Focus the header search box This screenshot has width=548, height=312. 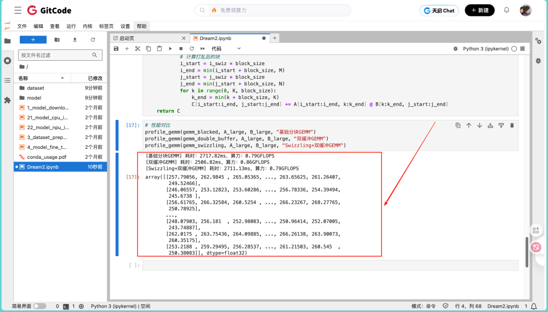coord(272,10)
